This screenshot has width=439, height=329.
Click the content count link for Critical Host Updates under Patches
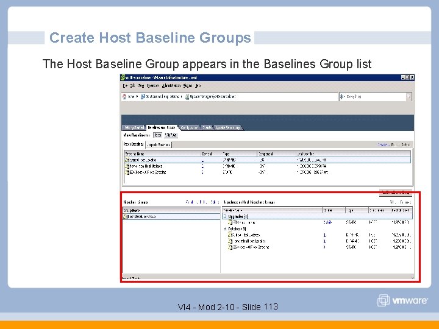tap(324, 235)
